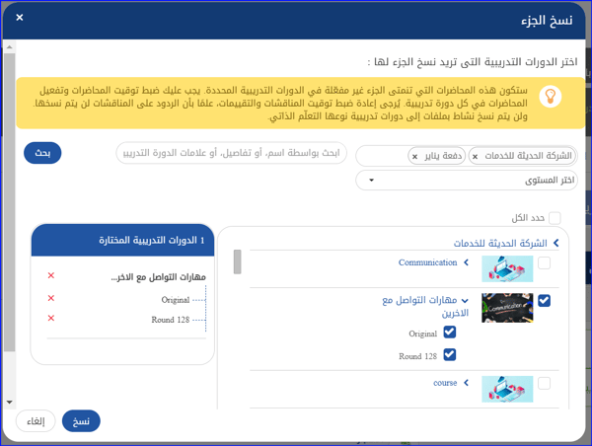Click the chalkboard communication thumbnail
Screen dimensions: 592x446
(507, 308)
